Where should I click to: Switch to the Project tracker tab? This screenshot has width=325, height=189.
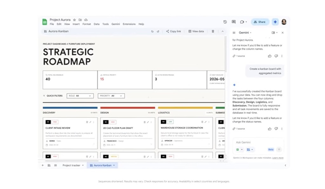(x=71, y=165)
